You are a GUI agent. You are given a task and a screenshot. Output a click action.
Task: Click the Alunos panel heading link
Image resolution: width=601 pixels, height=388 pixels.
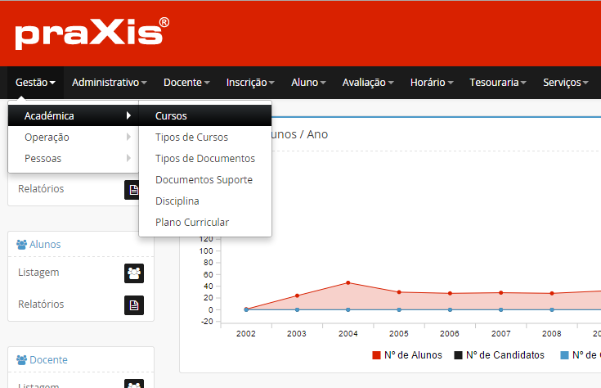[45, 245]
